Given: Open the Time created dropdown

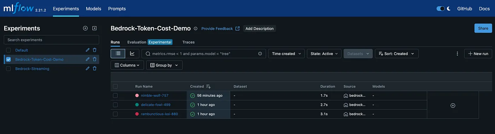Looking at the screenshot, I should 286,54.
